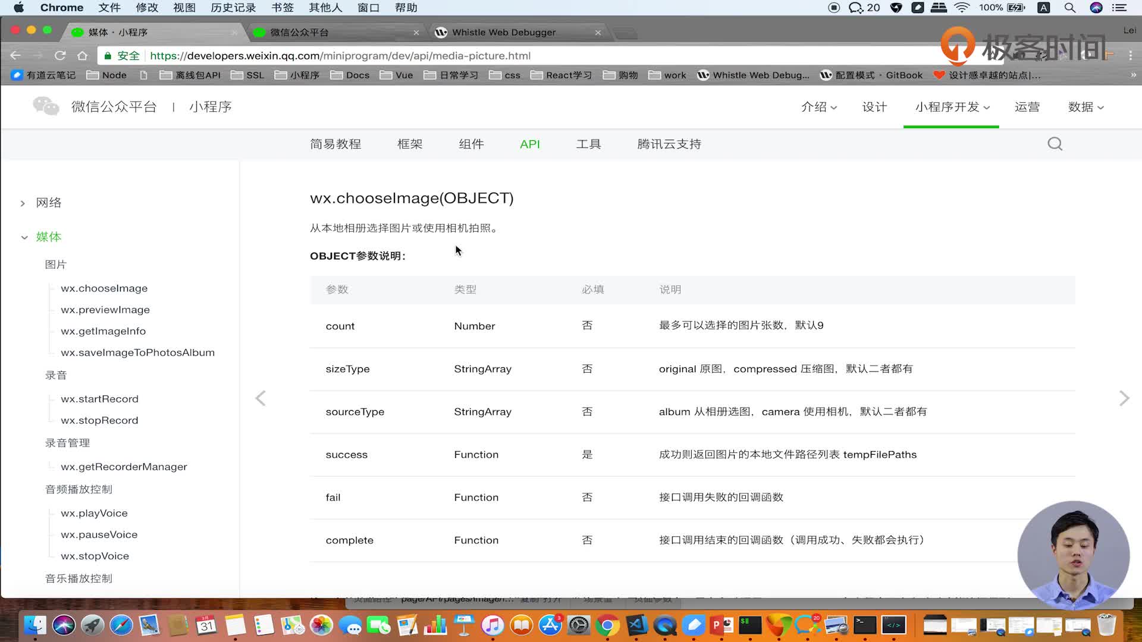Open wx.stopVoice in sidebar

pyautogui.click(x=95, y=556)
